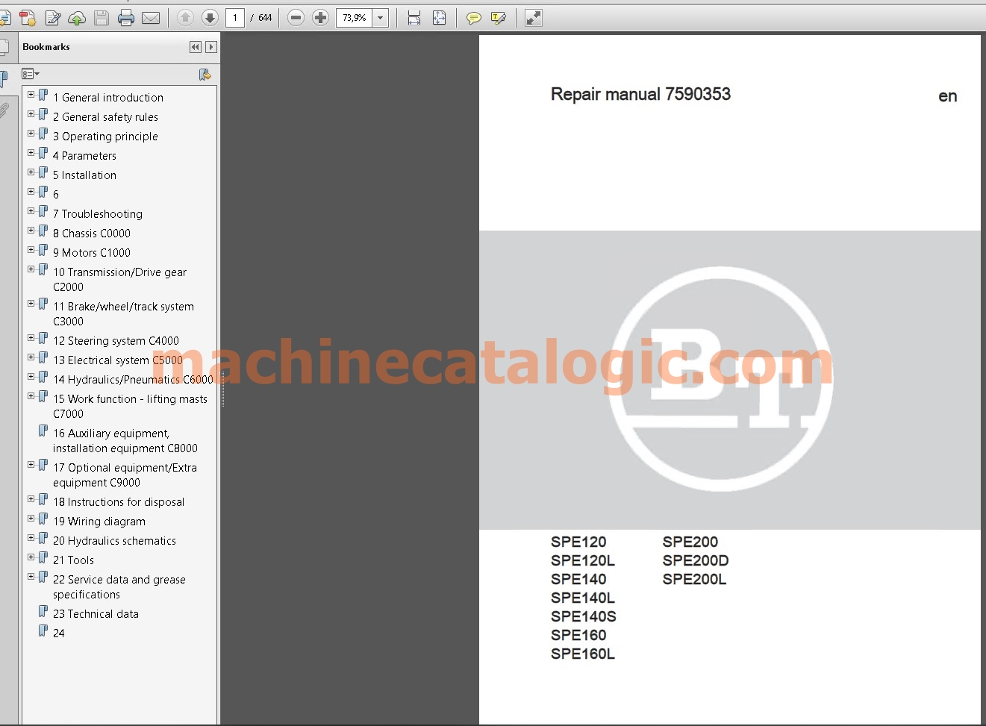The height and width of the screenshot is (726, 986).
Task: Click bookmark icon beside 23 Technical data
Action: [43, 612]
